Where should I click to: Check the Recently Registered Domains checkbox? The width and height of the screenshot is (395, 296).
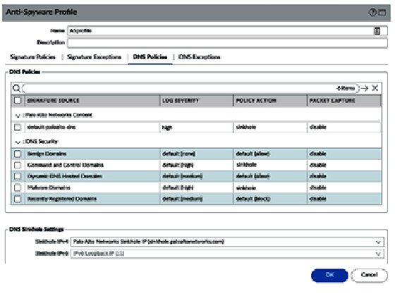point(18,199)
